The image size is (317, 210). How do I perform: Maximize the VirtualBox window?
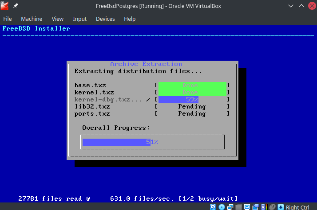click(x=301, y=6)
